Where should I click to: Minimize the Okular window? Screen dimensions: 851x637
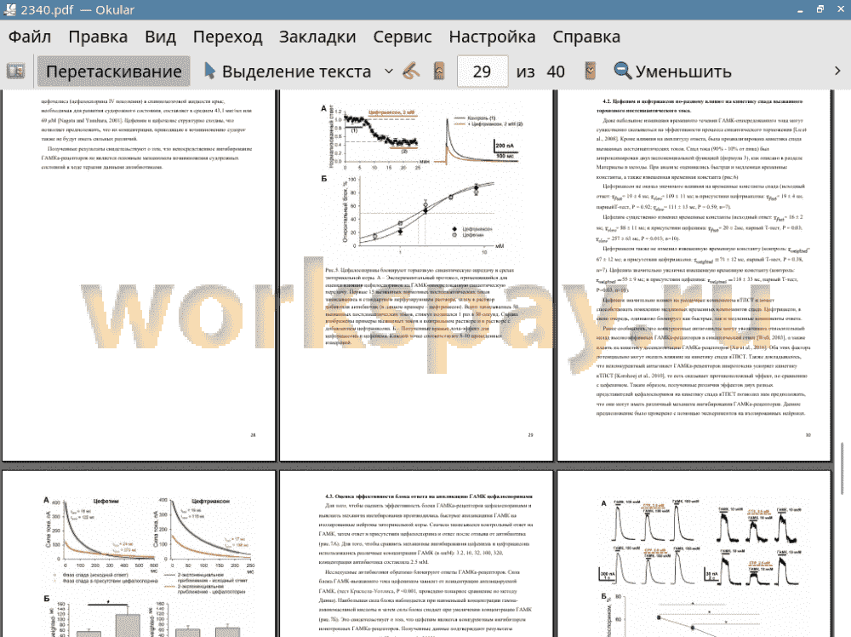(x=800, y=9)
